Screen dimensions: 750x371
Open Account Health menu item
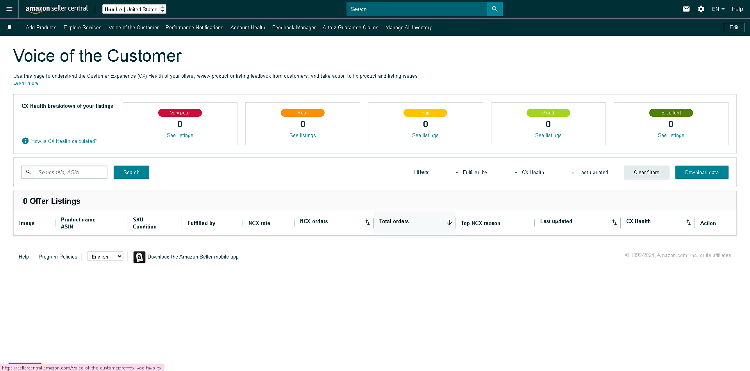[x=248, y=28]
